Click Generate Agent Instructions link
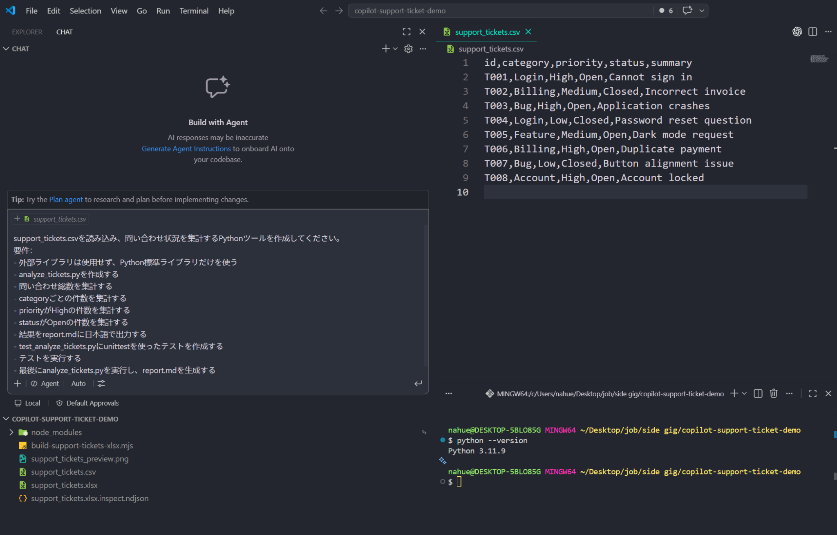The image size is (837, 535). (x=186, y=149)
